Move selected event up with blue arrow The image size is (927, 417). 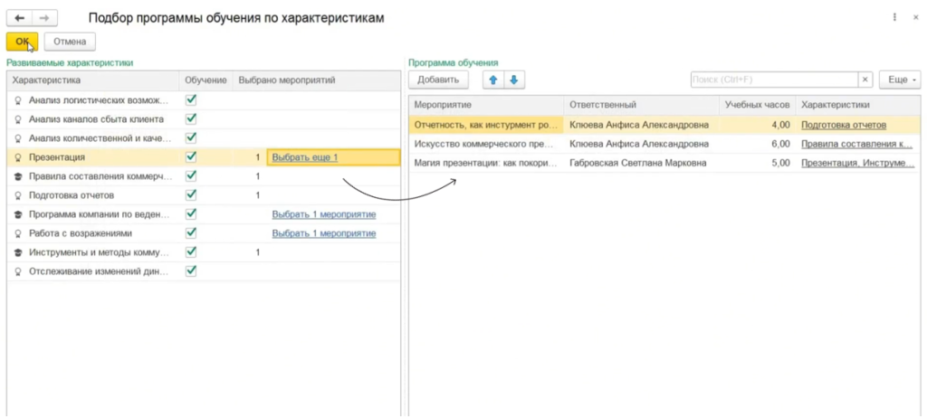(x=493, y=80)
